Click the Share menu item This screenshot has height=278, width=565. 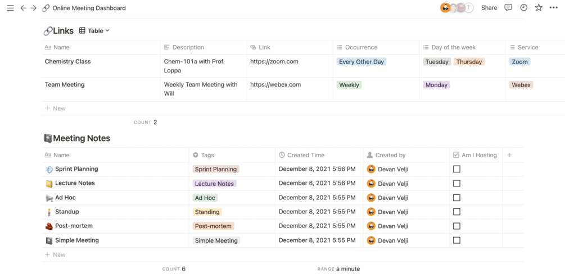coord(489,8)
